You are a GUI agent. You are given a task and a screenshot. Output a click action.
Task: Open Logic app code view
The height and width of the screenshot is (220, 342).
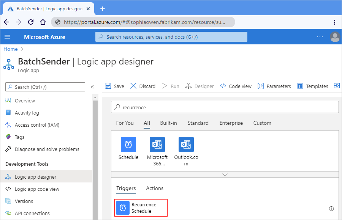pos(37,189)
